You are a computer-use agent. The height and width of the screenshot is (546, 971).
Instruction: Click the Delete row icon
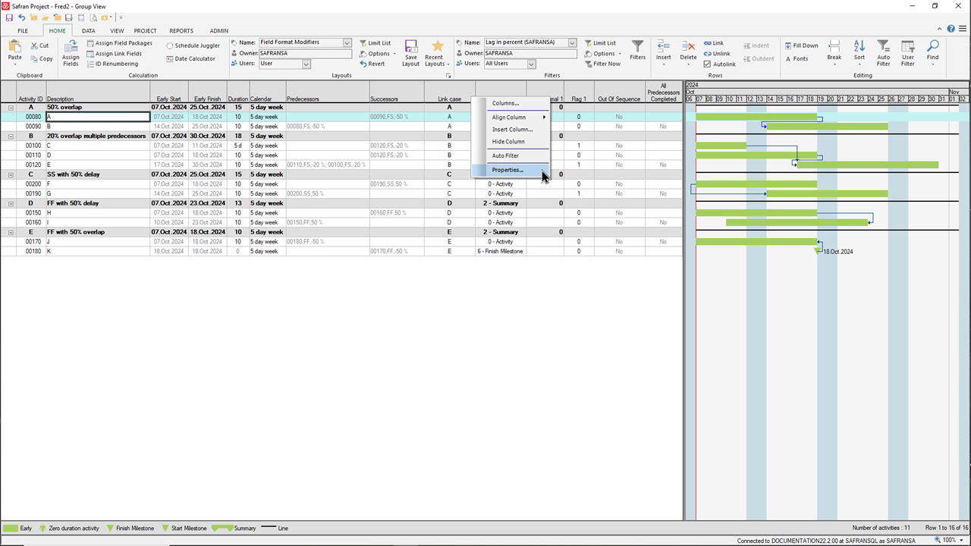pyautogui.click(x=688, y=46)
